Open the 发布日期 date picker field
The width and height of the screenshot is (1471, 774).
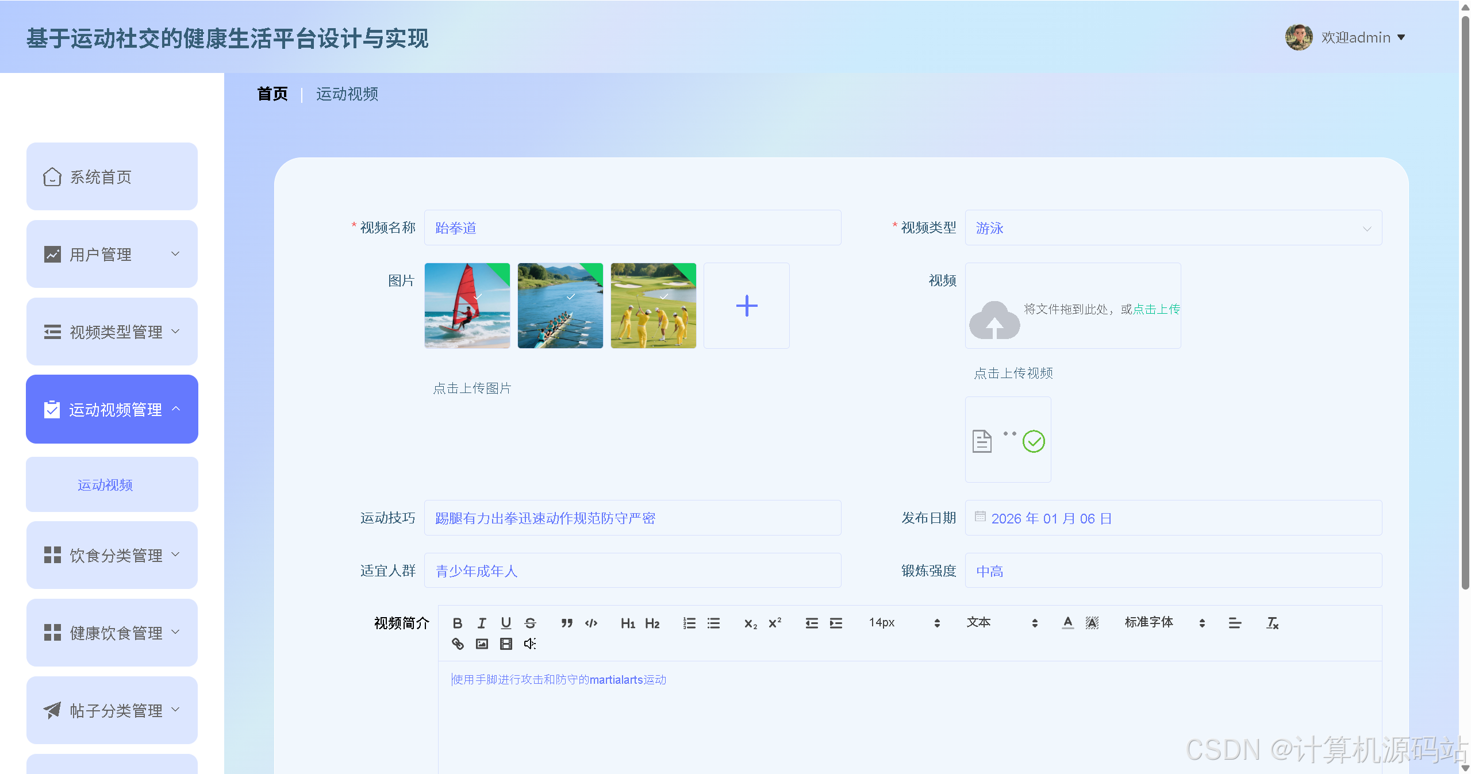pos(1173,518)
